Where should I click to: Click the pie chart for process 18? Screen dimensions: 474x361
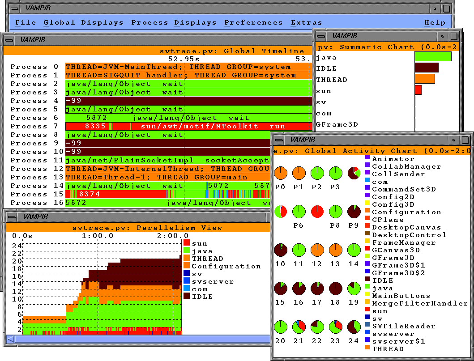tap(336, 289)
